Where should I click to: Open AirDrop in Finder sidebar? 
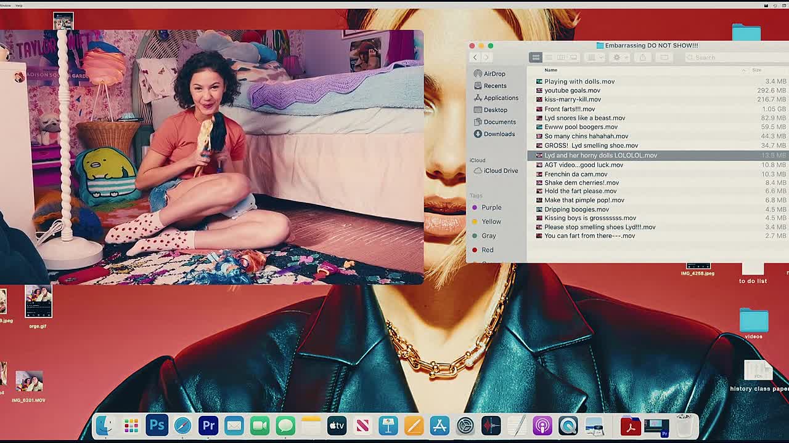494,74
